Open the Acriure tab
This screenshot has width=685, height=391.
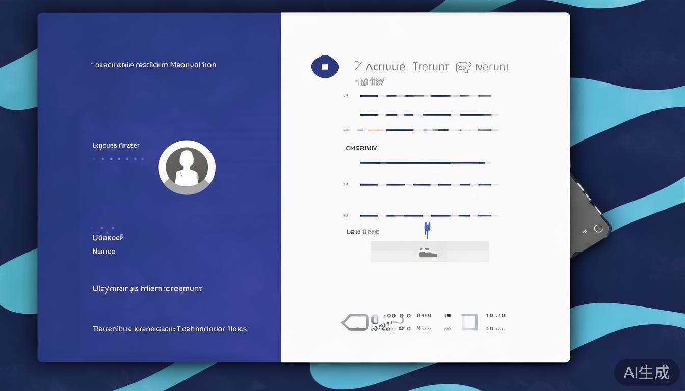tap(385, 67)
